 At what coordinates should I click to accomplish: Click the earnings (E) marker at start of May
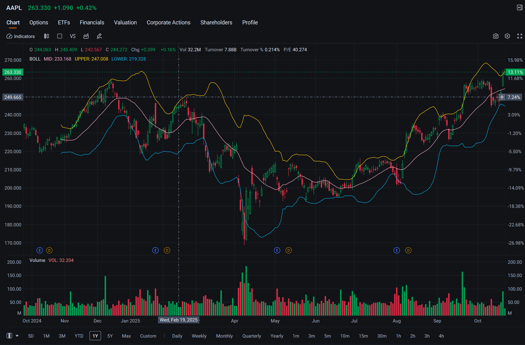tap(277, 250)
